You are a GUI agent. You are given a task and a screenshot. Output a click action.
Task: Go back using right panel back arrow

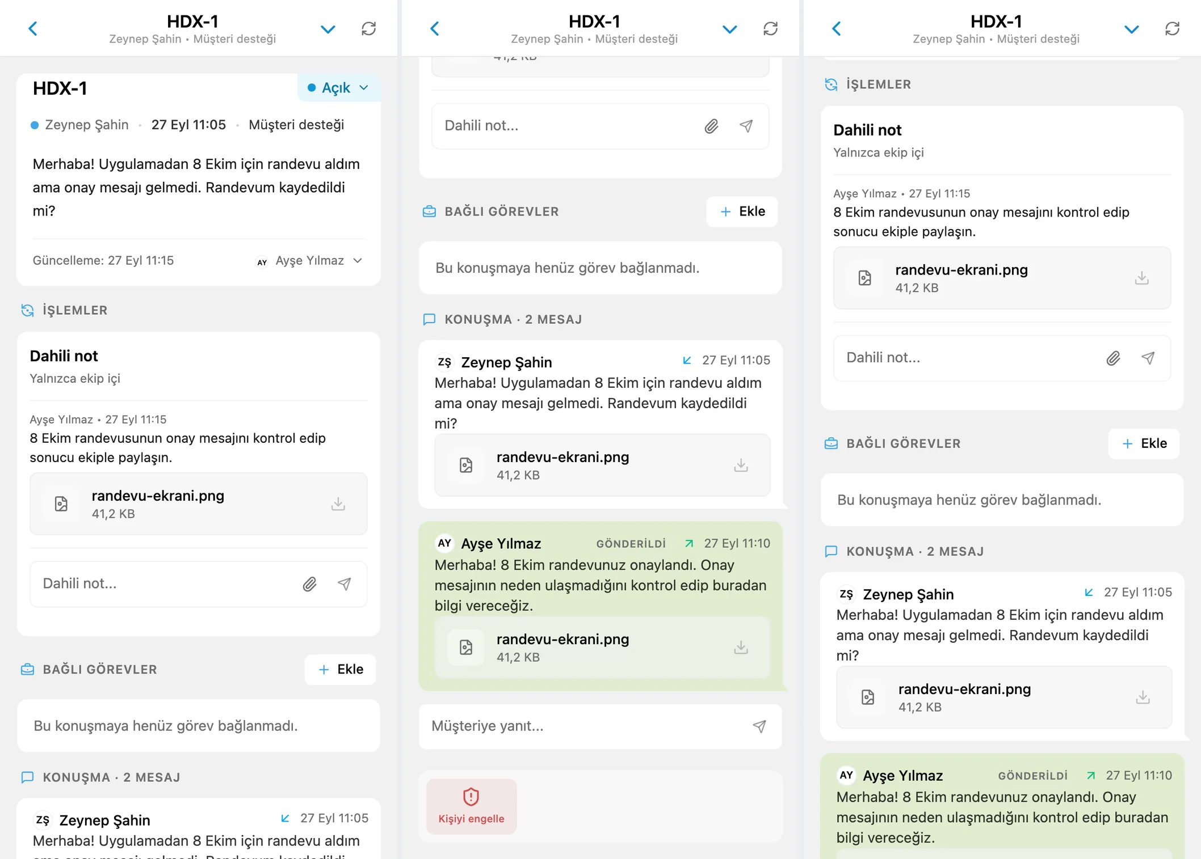click(x=837, y=28)
